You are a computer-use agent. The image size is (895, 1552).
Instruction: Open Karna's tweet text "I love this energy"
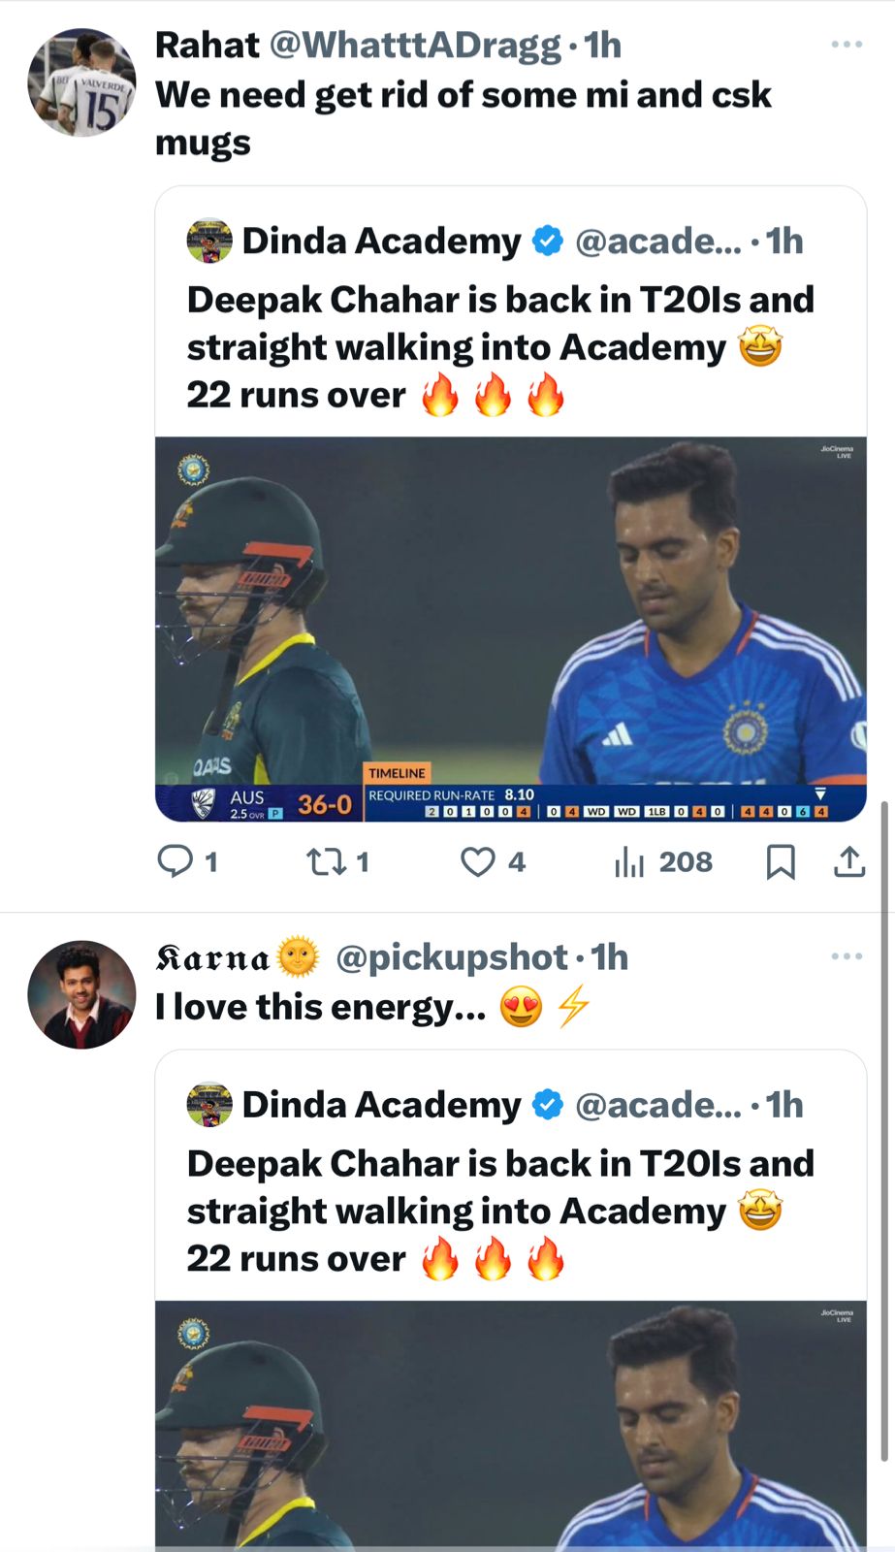tap(320, 1007)
